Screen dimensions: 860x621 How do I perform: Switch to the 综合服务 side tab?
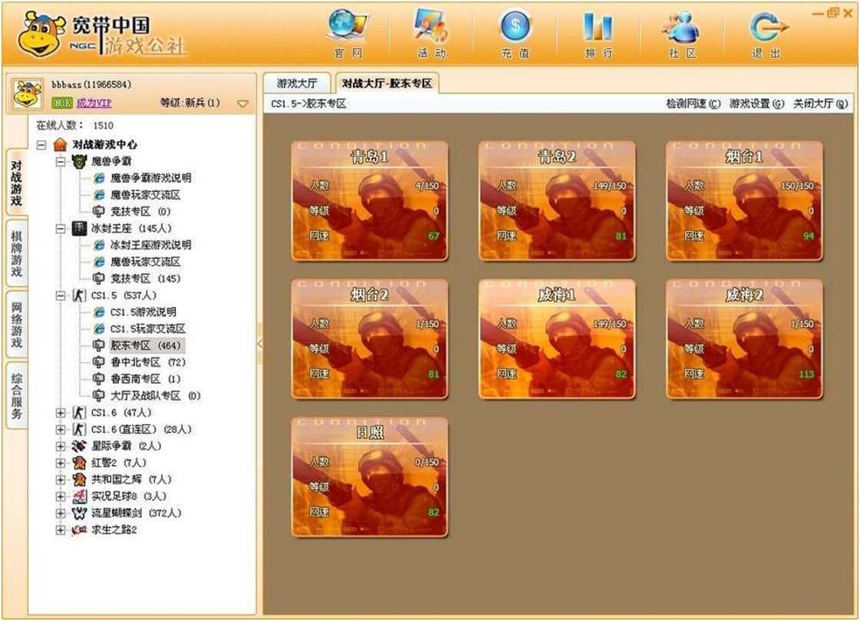(16, 395)
